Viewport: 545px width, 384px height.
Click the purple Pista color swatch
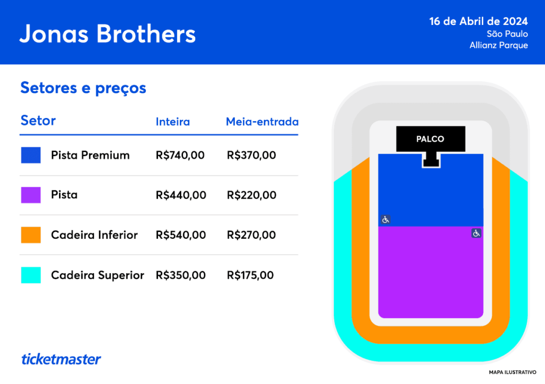click(31, 195)
